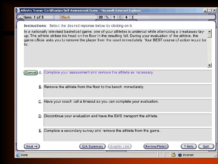This screenshot has height=164, width=218.
Task: Click the incorrect count number 4
Action: [126, 17]
